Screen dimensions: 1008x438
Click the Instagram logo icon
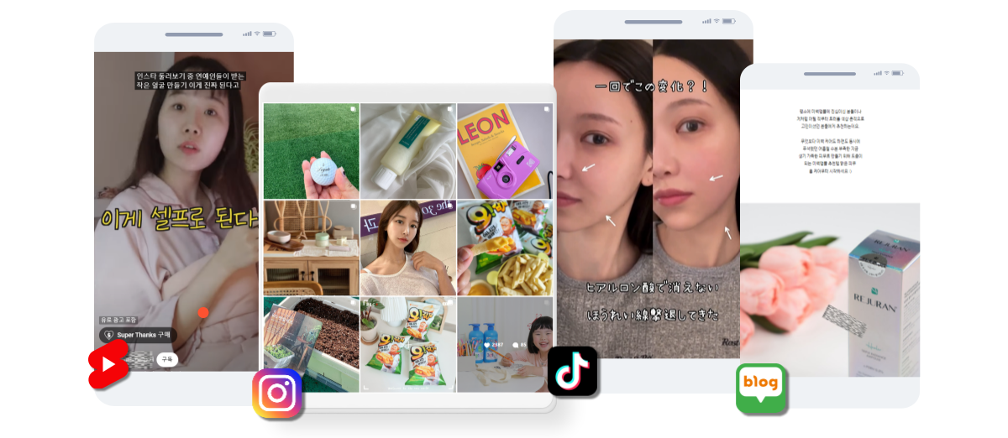[x=277, y=393]
